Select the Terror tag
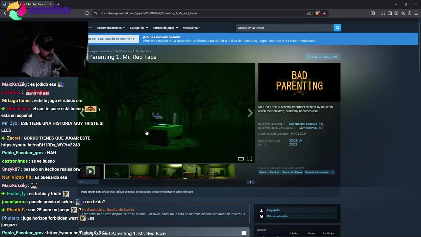Viewport: 421px width, 237px height. [x=263, y=172]
